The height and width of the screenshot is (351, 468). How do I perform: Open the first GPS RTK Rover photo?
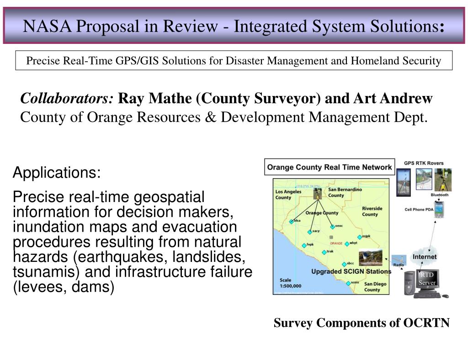pyautogui.click(x=403, y=182)
